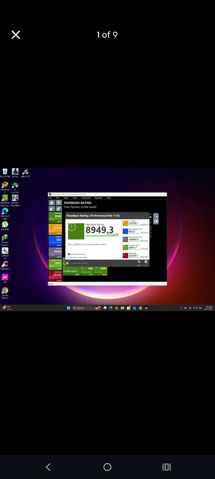Viewport: 215px width, 479px height.
Task: Click the green PassMark Rating bottom tile
Action: [71, 271]
